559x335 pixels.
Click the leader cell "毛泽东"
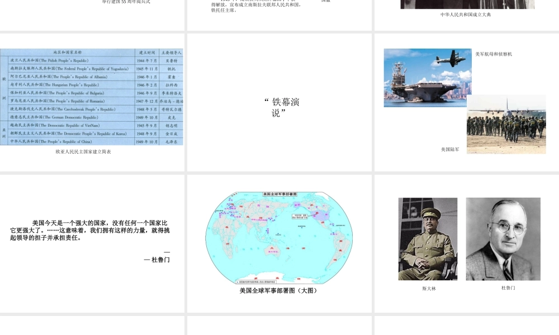pyautogui.click(x=171, y=141)
